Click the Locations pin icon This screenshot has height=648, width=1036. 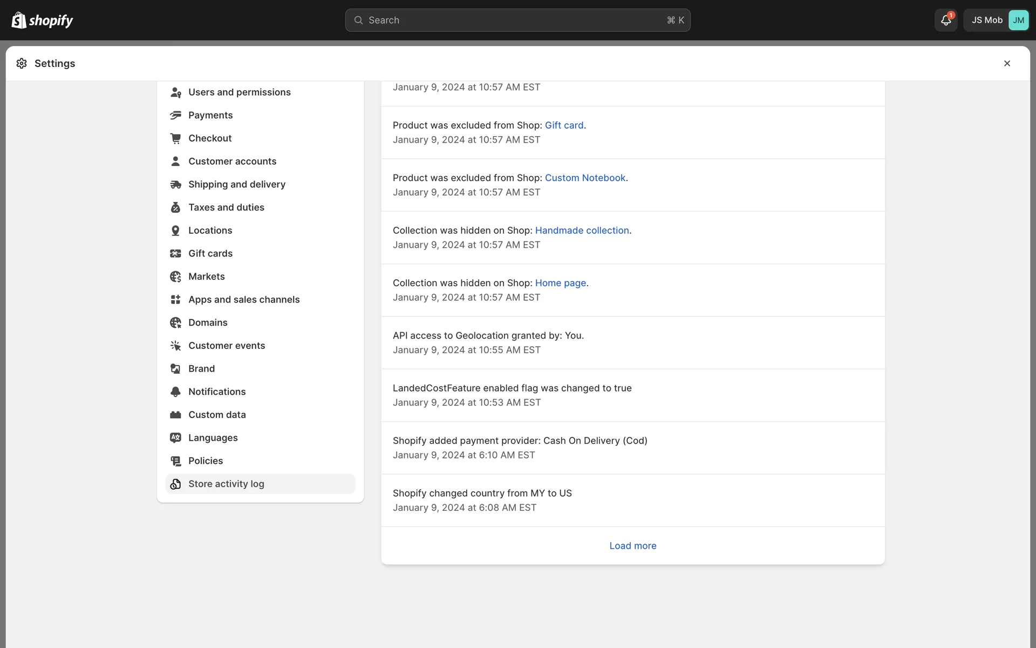(175, 231)
